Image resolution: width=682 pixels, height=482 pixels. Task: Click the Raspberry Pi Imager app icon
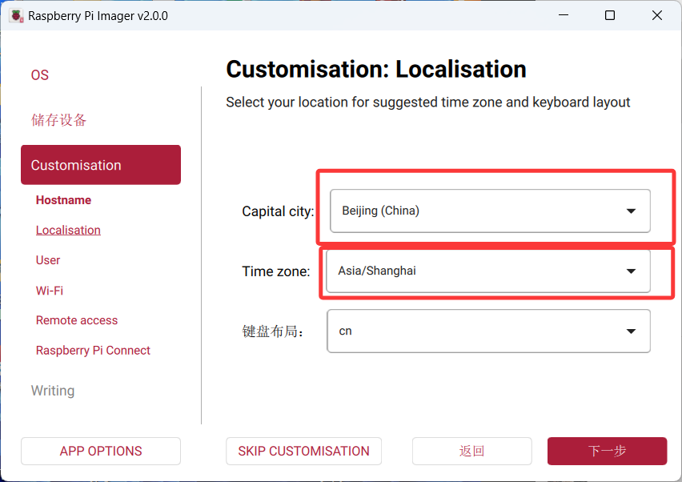click(x=17, y=16)
